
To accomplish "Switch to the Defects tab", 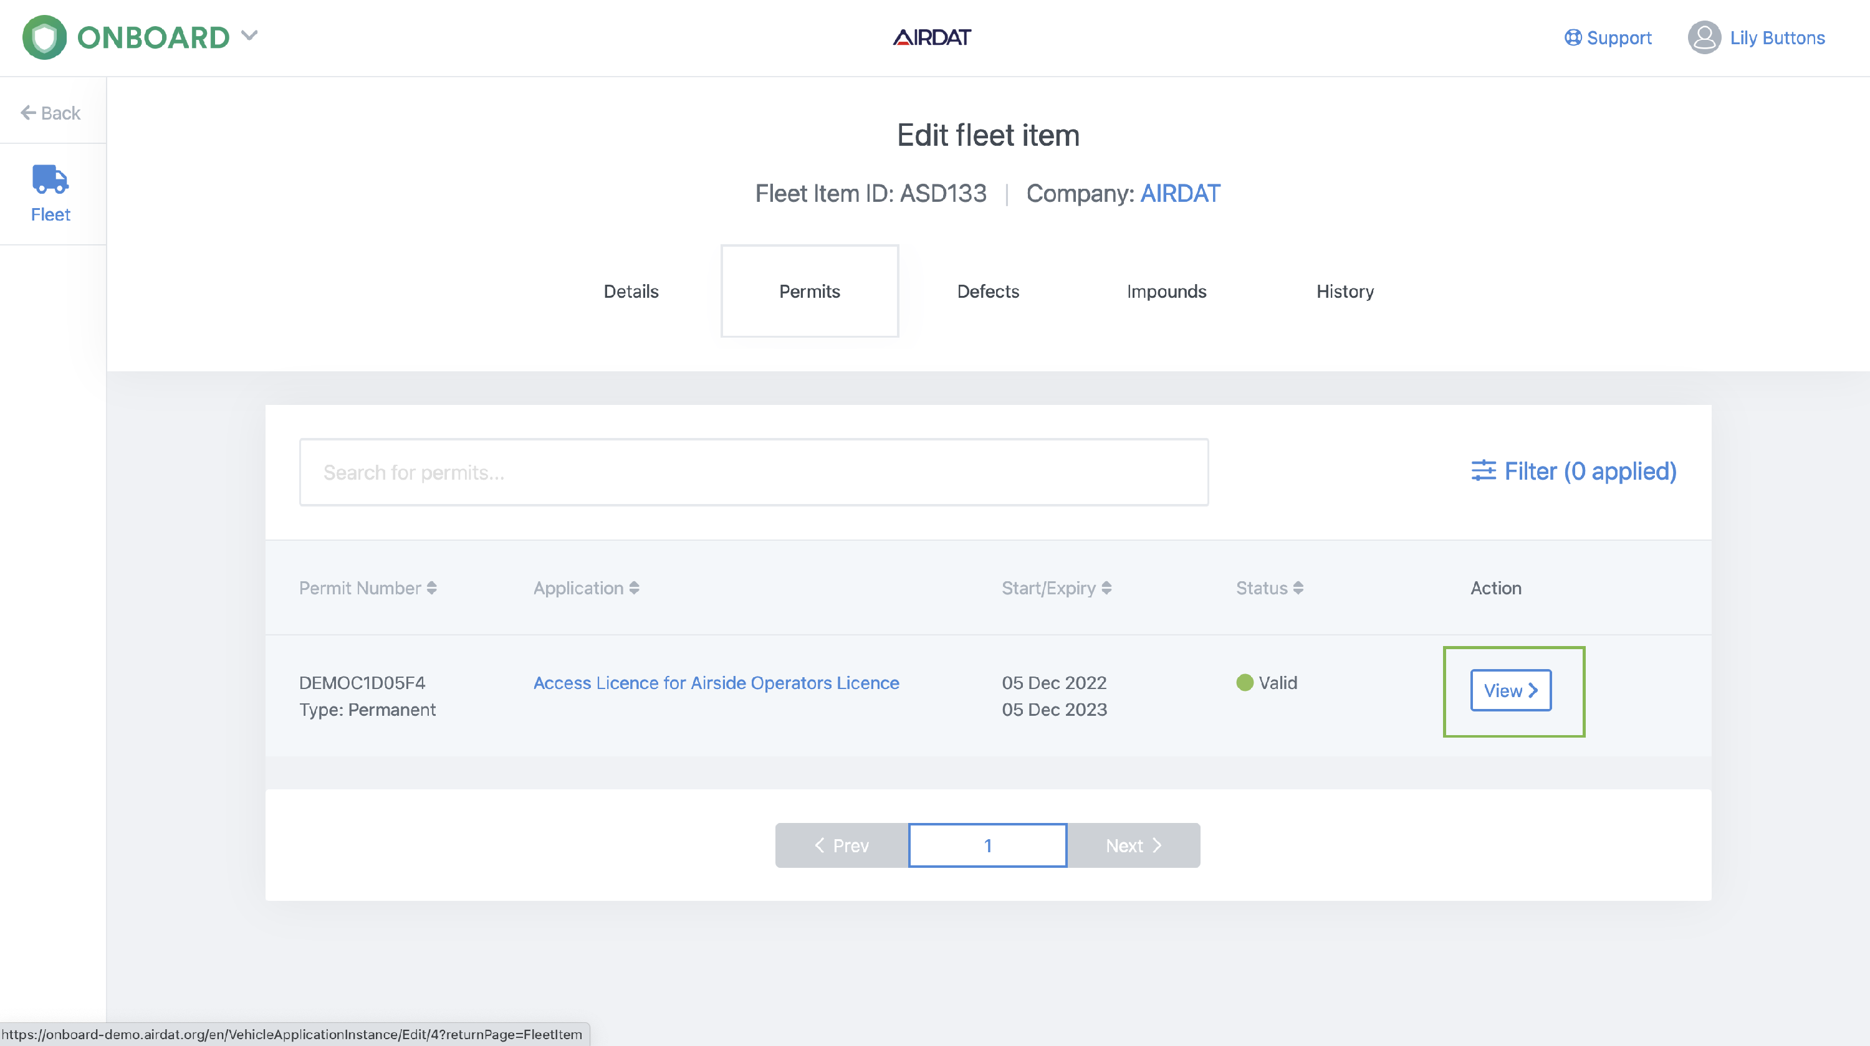I will coord(988,291).
